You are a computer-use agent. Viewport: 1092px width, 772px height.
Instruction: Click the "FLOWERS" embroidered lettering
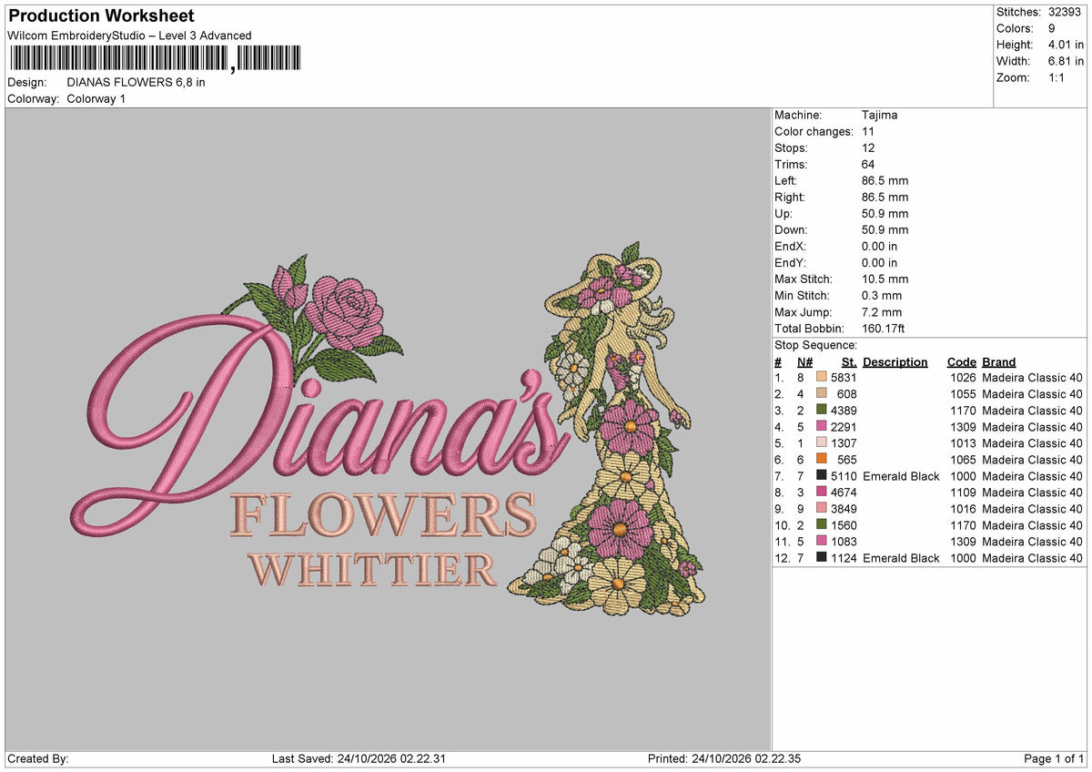[382, 516]
